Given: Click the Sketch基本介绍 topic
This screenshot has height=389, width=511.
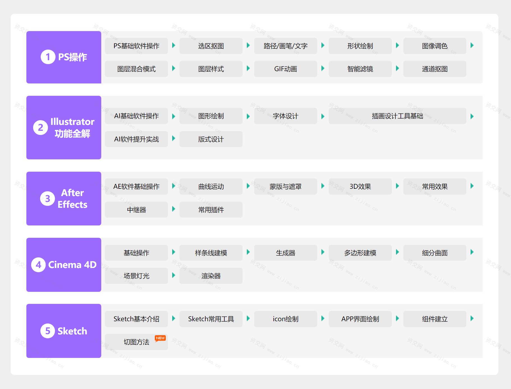Looking at the screenshot, I should [136, 319].
